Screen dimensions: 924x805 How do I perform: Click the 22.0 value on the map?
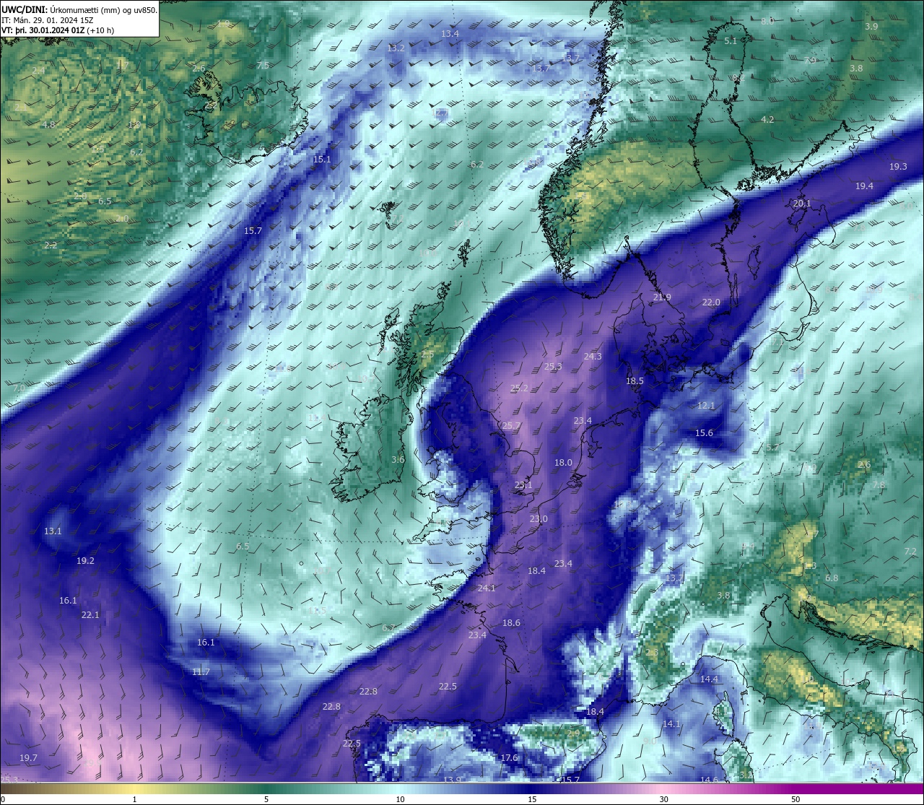(x=711, y=303)
